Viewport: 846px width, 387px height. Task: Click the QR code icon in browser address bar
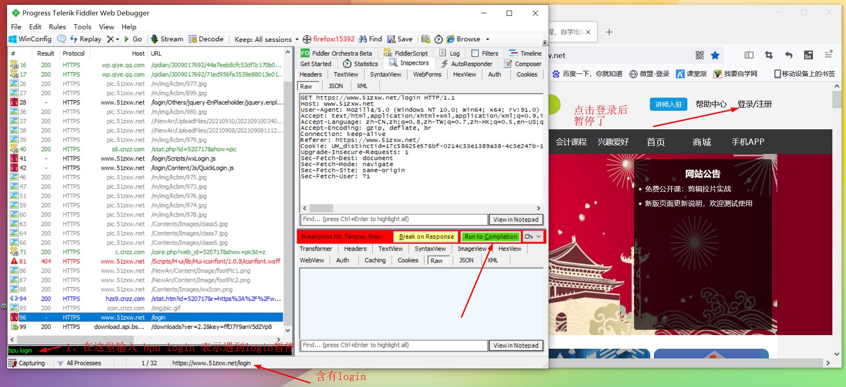click(x=700, y=55)
